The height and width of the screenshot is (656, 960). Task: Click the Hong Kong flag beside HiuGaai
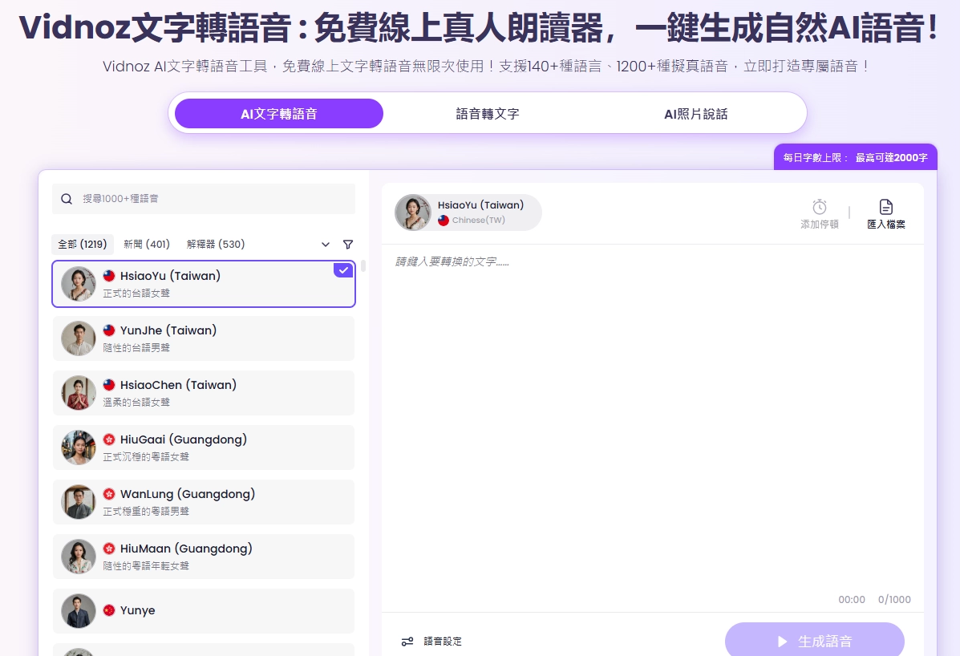point(109,439)
